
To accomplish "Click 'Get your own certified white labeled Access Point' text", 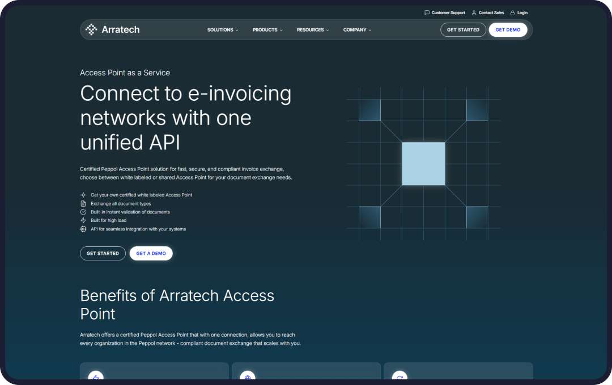I will 141,195.
